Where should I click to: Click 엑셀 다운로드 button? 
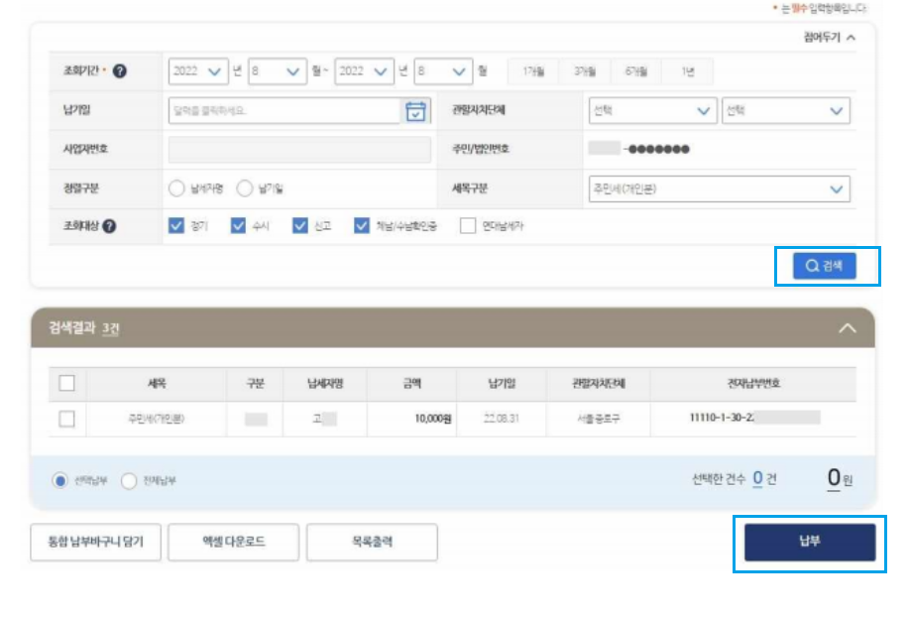pos(234,542)
